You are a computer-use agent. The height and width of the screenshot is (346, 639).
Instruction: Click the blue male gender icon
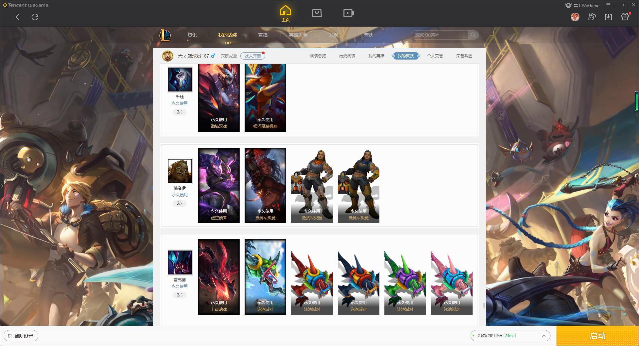(213, 56)
